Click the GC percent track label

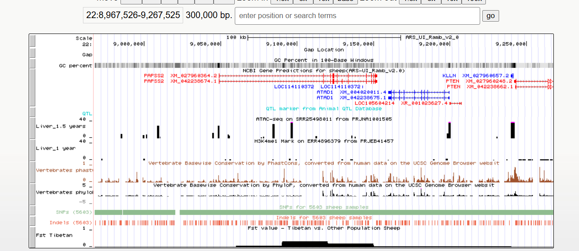[75, 66]
